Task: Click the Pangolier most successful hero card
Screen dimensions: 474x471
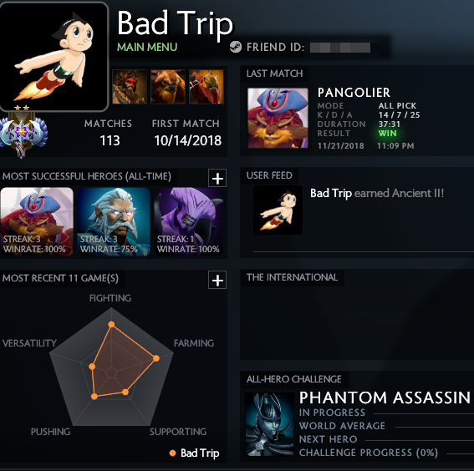Action: coord(37,221)
